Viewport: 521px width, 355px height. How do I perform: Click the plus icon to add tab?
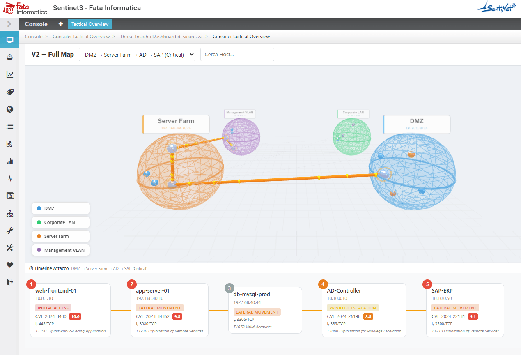pyautogui.click(x=61, y=24)
